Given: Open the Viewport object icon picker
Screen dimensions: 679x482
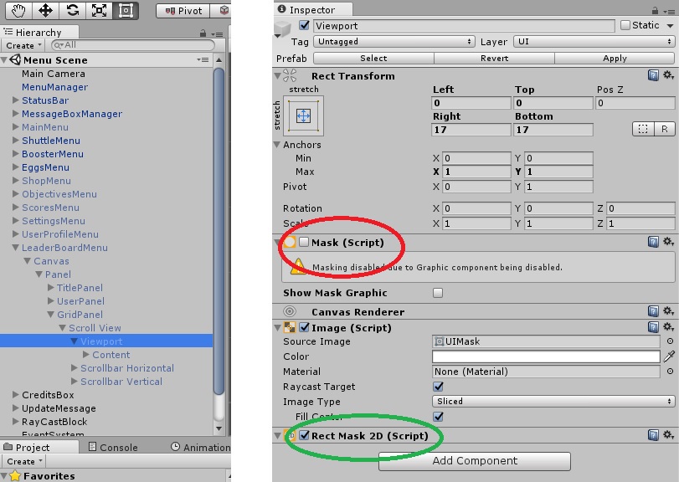Looking at the screenshot, I should click(x=283, y=29).
